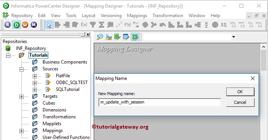Click the FlatFile source icon

[48, 75]
